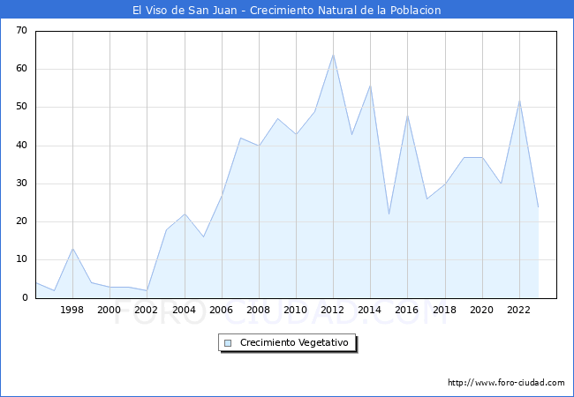Click the Crecimiento Vegetativo legend label
This screenshot has width=574, height=397.
click(x=294, y=342)
